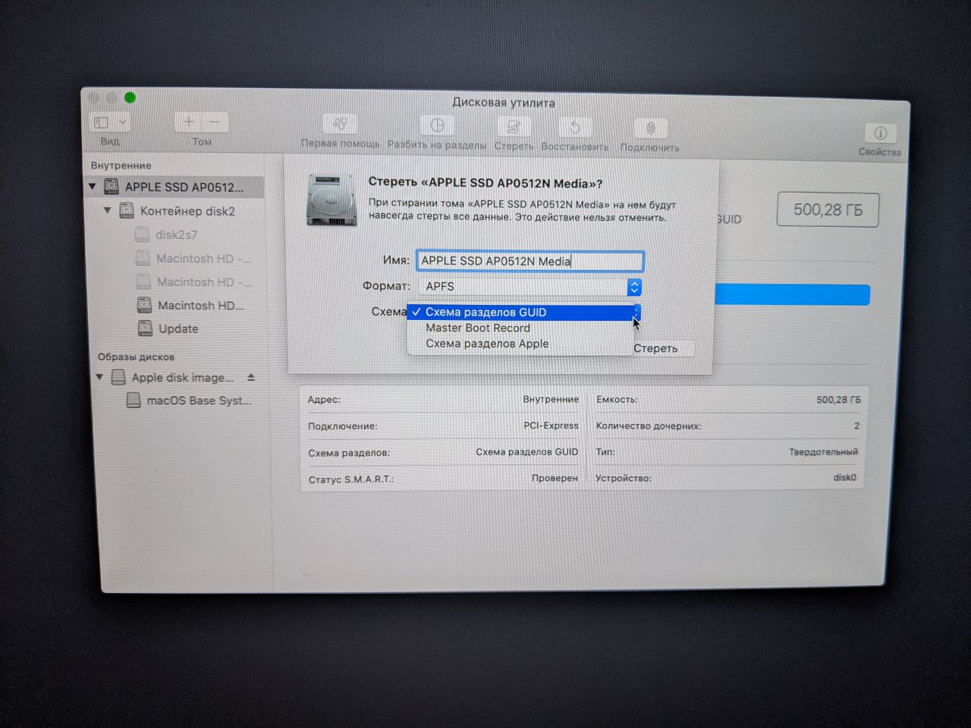Screen dimensions: 971x728
Task: Collapse the Контейнер disk2 triangle
Action: (x=107, y=210)
